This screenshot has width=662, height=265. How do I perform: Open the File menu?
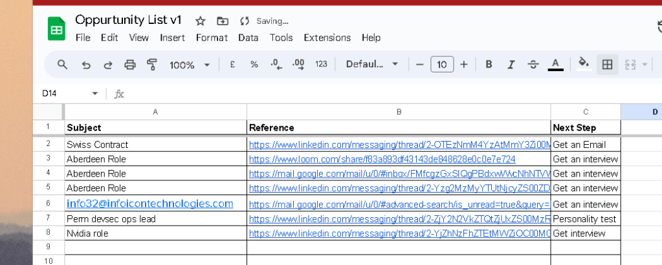[83, 37]
